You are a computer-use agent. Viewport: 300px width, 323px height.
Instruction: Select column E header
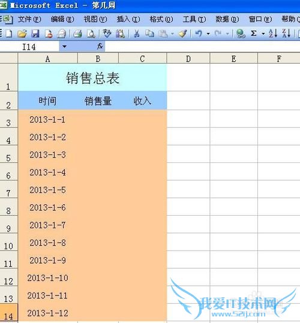pos(233,59)
